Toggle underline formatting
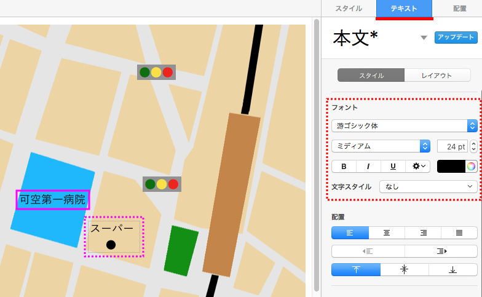Screen dimensions: 482x297 pyautogui.click(x=393, y=166)
